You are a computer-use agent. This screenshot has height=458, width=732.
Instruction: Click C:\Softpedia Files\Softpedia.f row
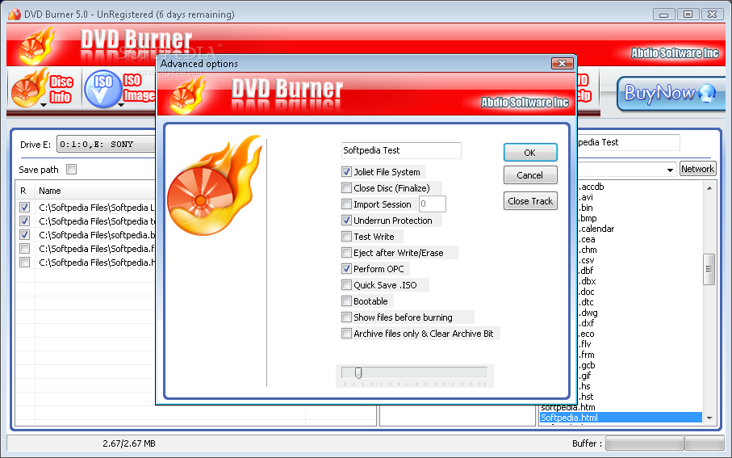[96, 249]
